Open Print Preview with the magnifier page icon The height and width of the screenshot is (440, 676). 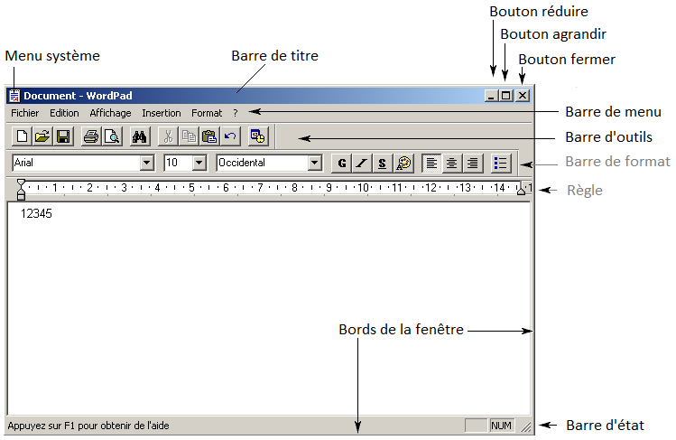point(112,136)
